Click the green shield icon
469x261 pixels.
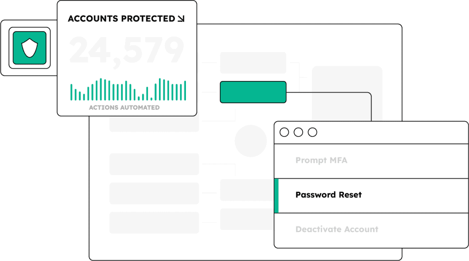(x=29, y=48)
